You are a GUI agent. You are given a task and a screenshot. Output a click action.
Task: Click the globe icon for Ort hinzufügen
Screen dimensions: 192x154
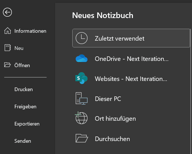click(x=81, y=118)
